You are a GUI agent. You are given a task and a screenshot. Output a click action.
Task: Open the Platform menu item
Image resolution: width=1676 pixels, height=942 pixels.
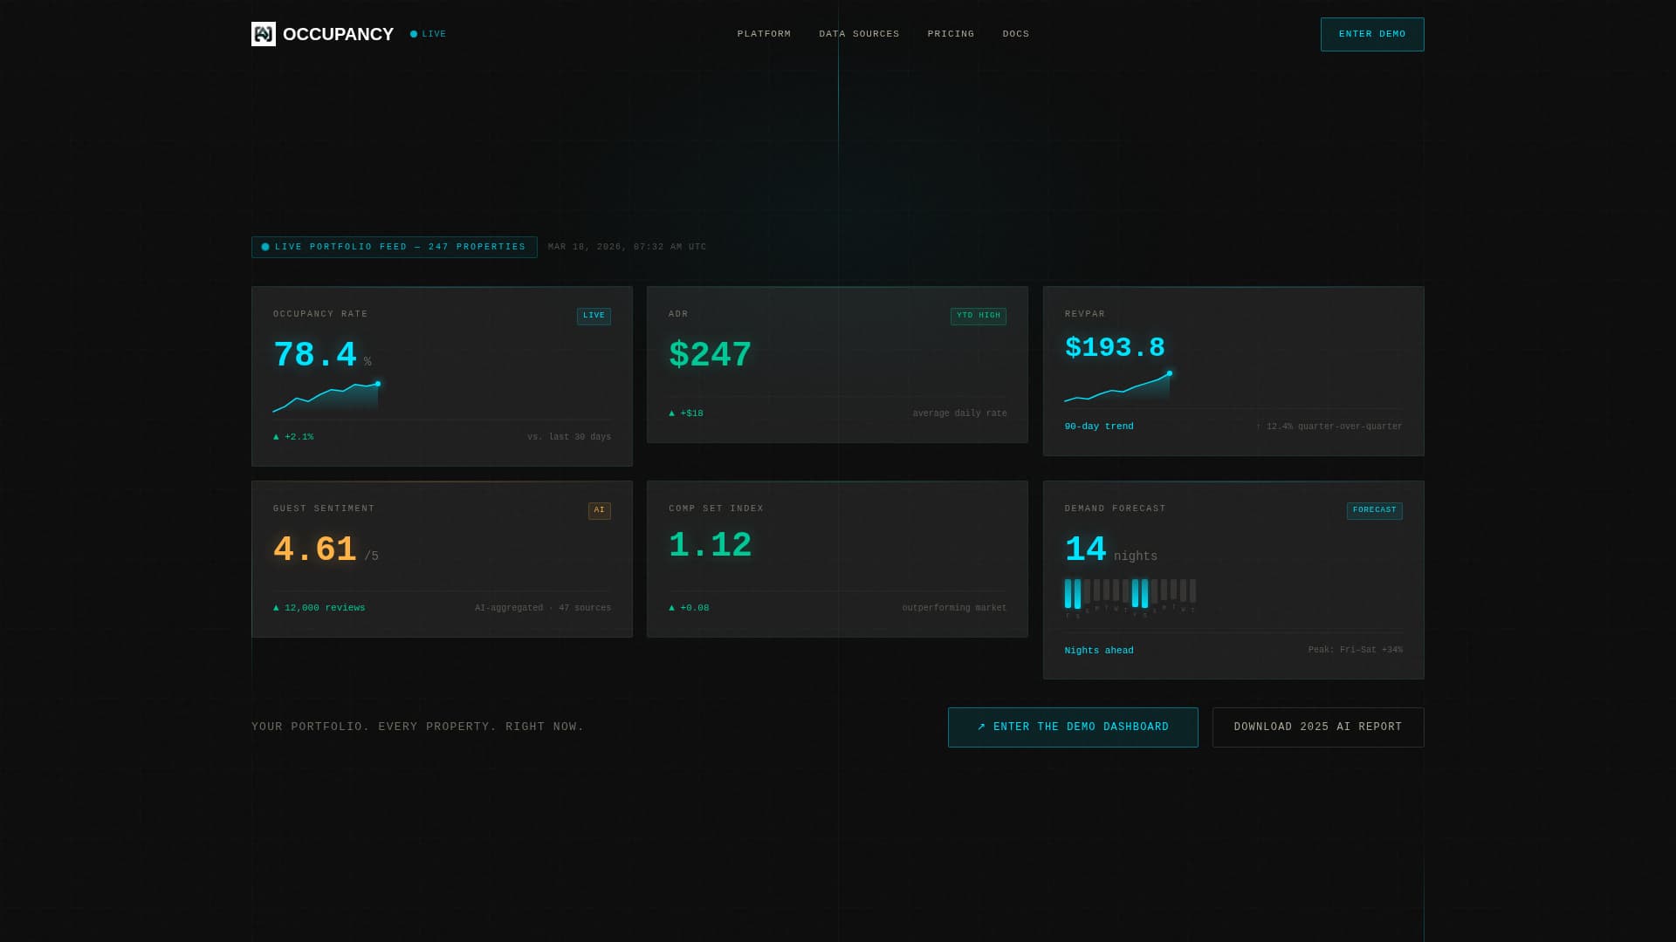pyautogui.click(x=764, y=34)
